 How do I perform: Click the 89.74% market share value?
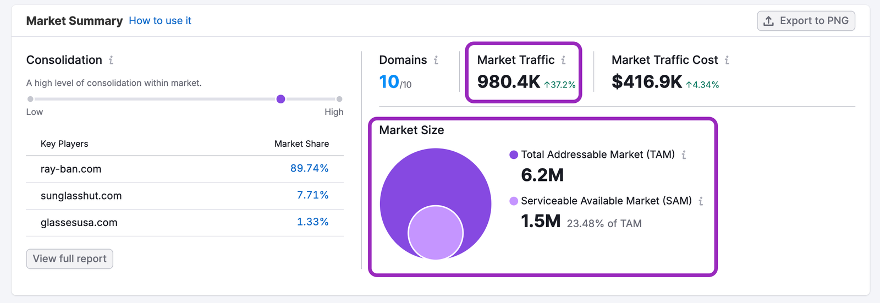click(309, 168)
